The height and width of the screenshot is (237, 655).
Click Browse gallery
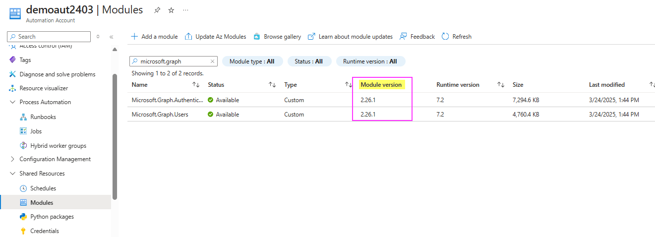point(277,37)
